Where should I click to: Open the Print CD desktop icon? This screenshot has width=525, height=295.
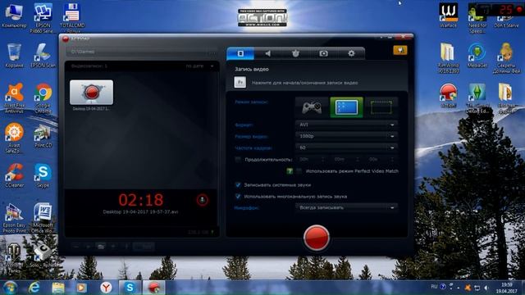click(43, 135)
